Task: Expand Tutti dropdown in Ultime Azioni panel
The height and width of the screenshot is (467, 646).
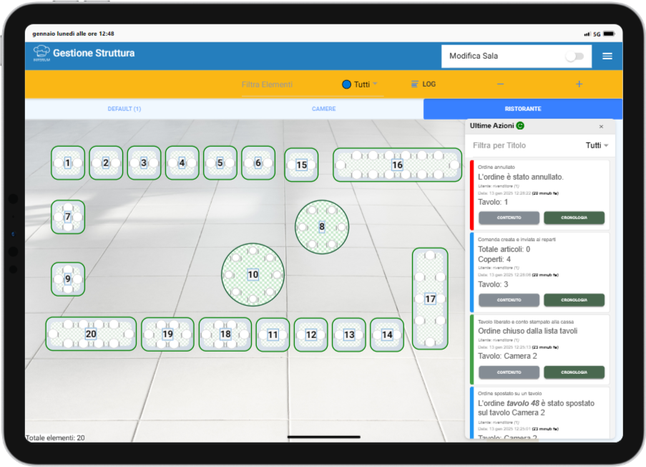Action: pos(597,145)
